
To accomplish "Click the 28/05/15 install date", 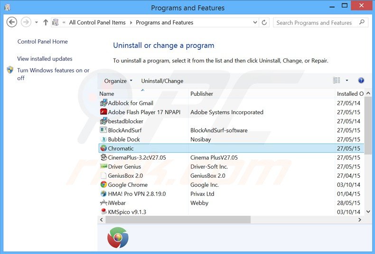I will coord(348,203).
